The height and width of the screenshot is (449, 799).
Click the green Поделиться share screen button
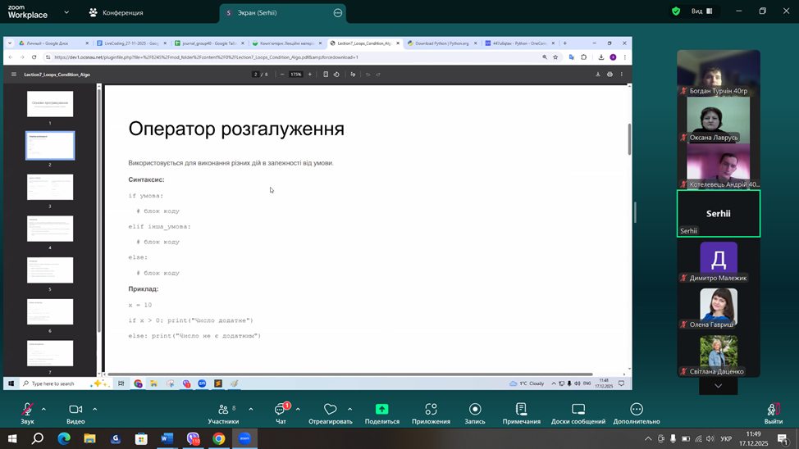click(x=381, y=412)
